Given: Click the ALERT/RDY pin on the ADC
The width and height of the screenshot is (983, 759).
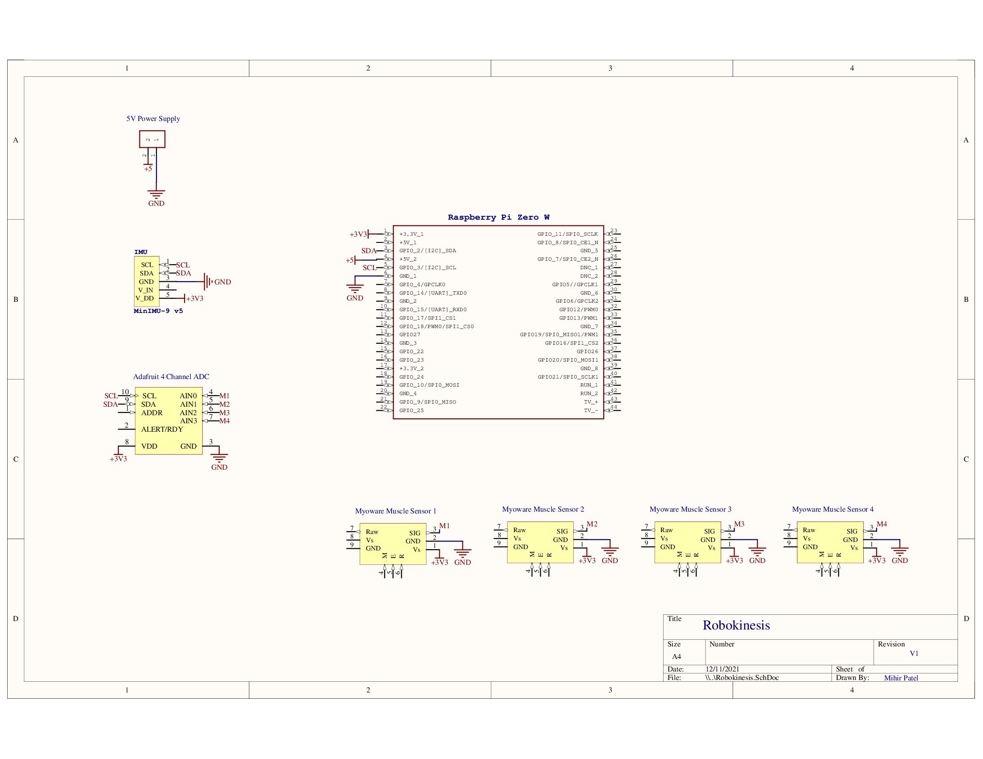Looking at the screenshot, I should coord(162,429).
